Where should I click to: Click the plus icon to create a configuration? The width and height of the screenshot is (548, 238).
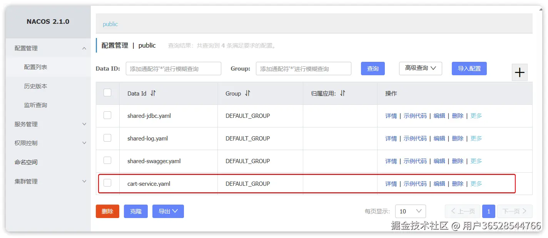coord(520,73)
